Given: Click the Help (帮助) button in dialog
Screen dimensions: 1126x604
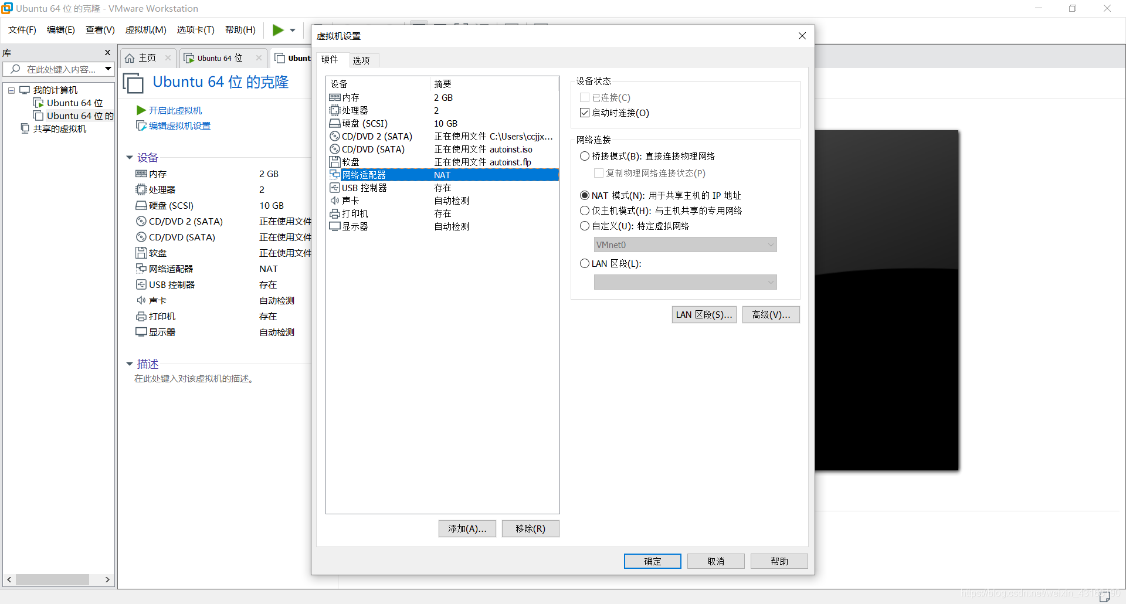Looking at the screenshot, I should point(779,562).
